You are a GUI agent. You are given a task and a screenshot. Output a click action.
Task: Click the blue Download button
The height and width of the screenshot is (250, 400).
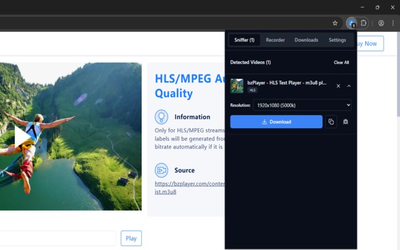(276, 122)
